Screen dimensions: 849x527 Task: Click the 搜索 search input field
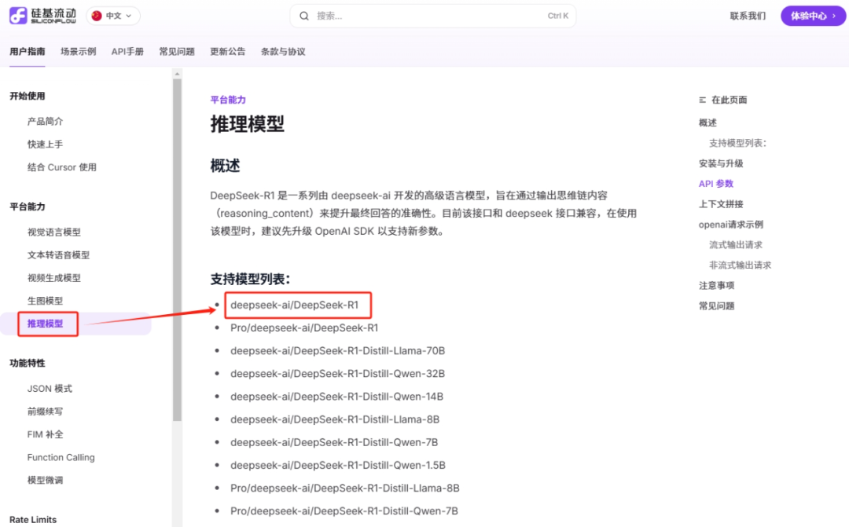[433, 16]
